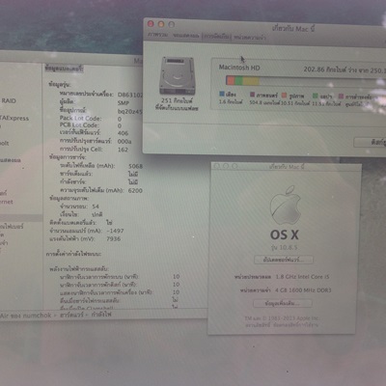Click the Power segment in the path bar
The width and height of the screenshot is (386, 386).
pos(101,315)
